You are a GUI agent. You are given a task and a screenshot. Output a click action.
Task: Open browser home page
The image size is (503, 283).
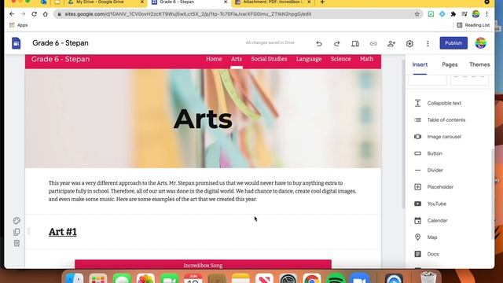[x=46, y=14]
